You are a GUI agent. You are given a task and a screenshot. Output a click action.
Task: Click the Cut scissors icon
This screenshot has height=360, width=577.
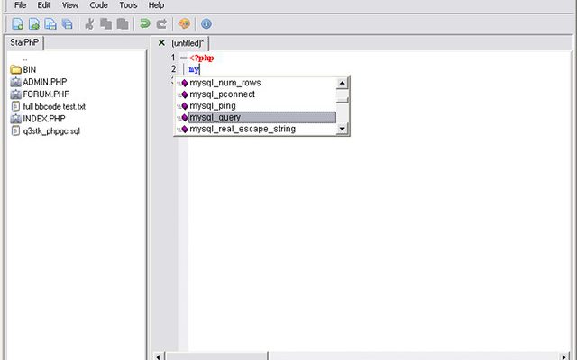tap(90, 24)
